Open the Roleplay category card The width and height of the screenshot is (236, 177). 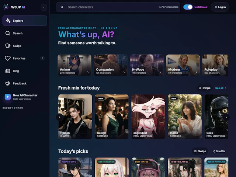tap(215, 65)
